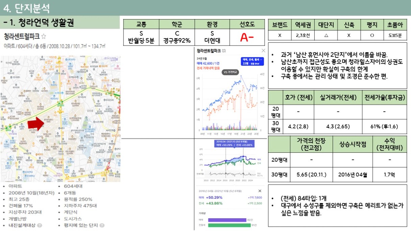Close the 청라센트럴파크 price chart panel
The width and height of the screenshot is (411, 231).
coord(264,51)
